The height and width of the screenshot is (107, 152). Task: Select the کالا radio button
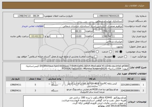click(x=121, y=52)
